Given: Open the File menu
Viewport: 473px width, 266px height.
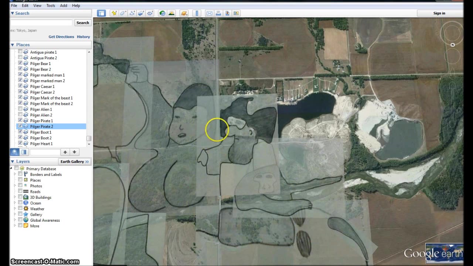Looking at the screenshot, I should pos(14,6).
